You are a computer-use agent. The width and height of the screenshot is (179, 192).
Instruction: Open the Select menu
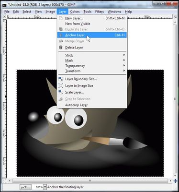click(27, 12)
